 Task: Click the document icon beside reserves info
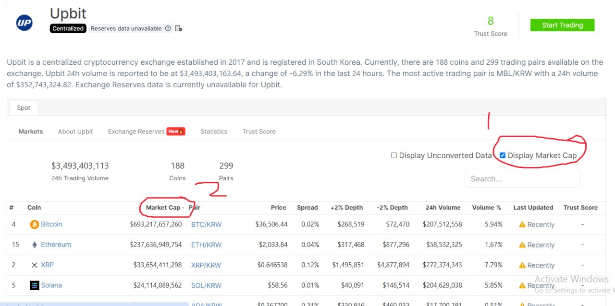pos(179,29)
